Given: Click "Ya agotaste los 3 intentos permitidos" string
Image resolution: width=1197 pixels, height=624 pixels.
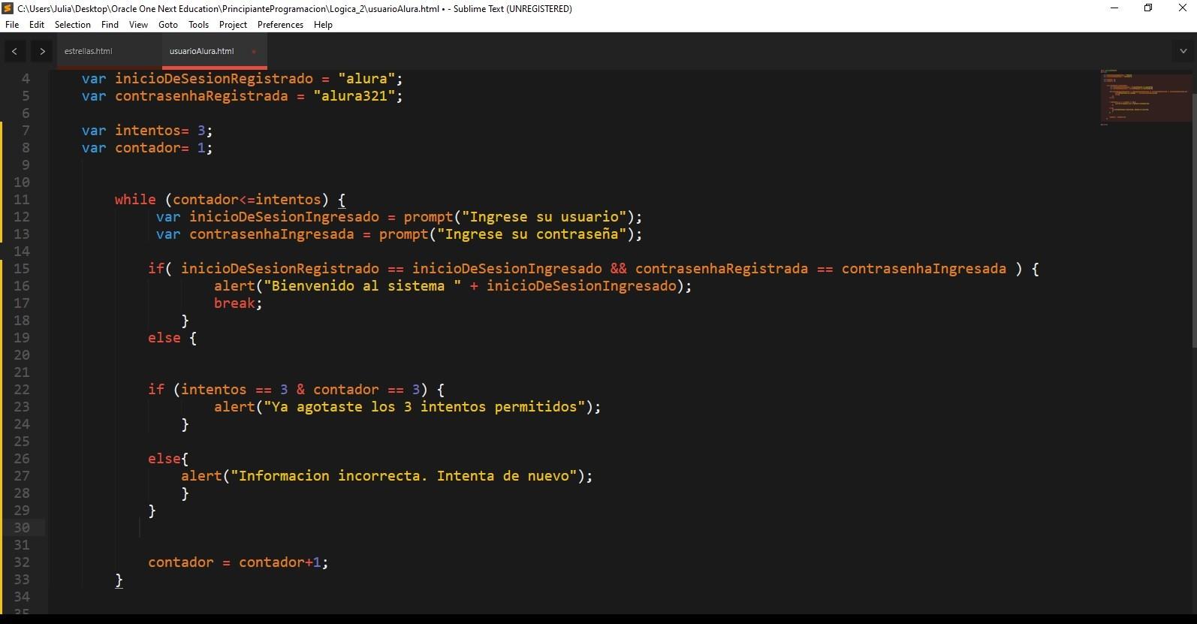Looking at the screenshot, I should (424, 407).
